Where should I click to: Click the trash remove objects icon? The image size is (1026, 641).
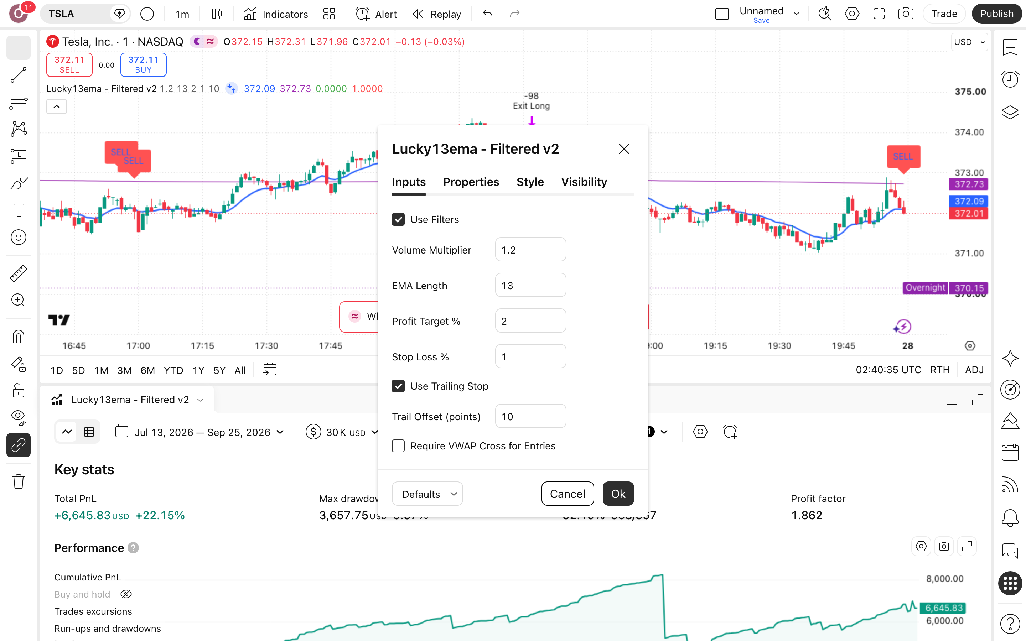click(x=18, y=481)
